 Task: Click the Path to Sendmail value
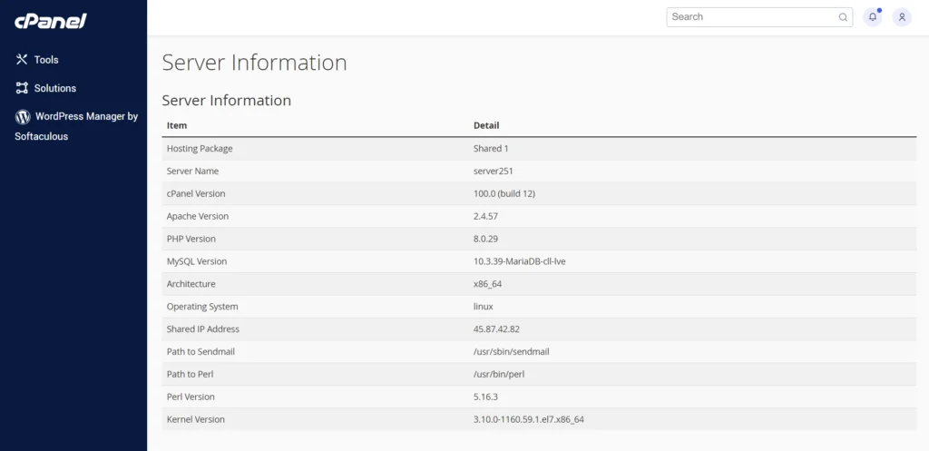pos(512,351)
